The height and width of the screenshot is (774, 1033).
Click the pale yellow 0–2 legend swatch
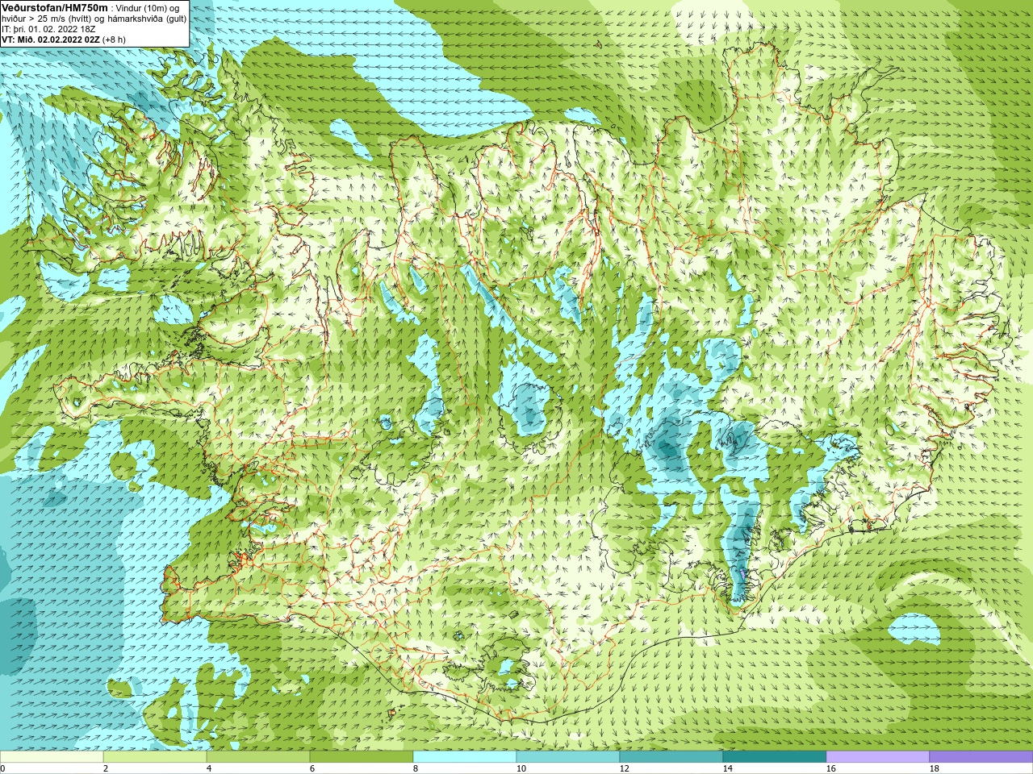[52, 757]
